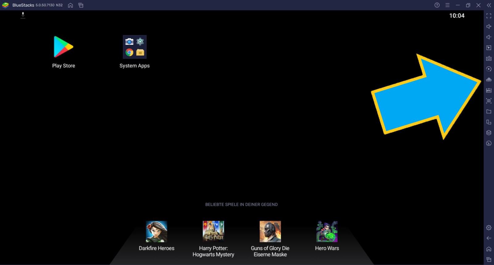Click the BlueStacks logo in title bar
Image resolution: width=494 pixels, height=265 pixels.
point(6,5)
